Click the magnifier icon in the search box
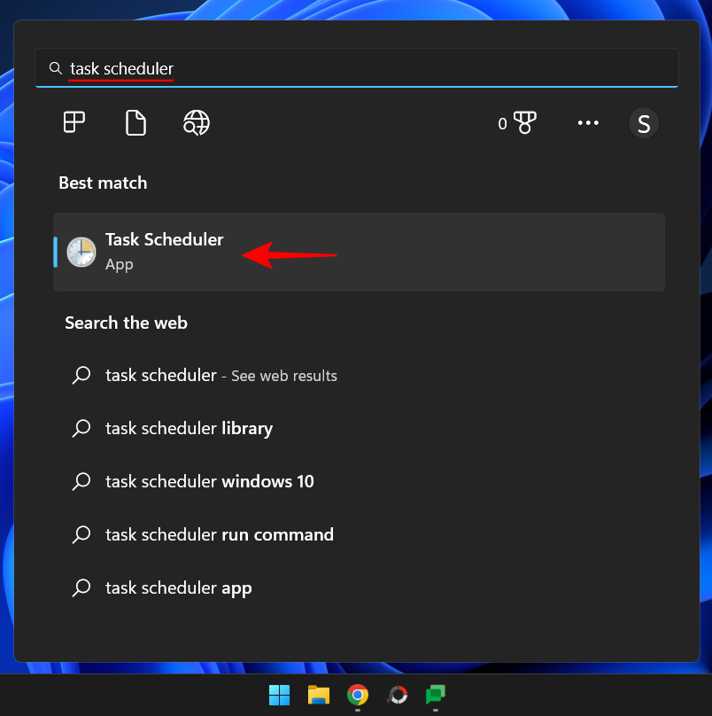This screenshot has height=716, width=712. coord(56,68)
